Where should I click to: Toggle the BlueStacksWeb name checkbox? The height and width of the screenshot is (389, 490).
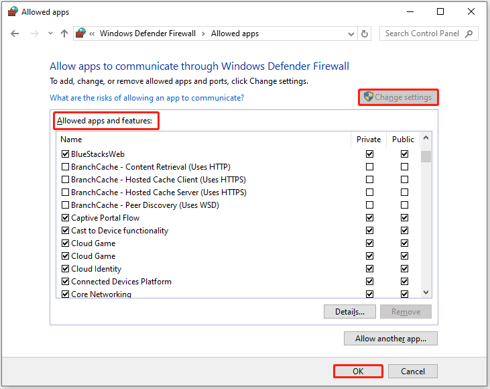click(65, 154)
